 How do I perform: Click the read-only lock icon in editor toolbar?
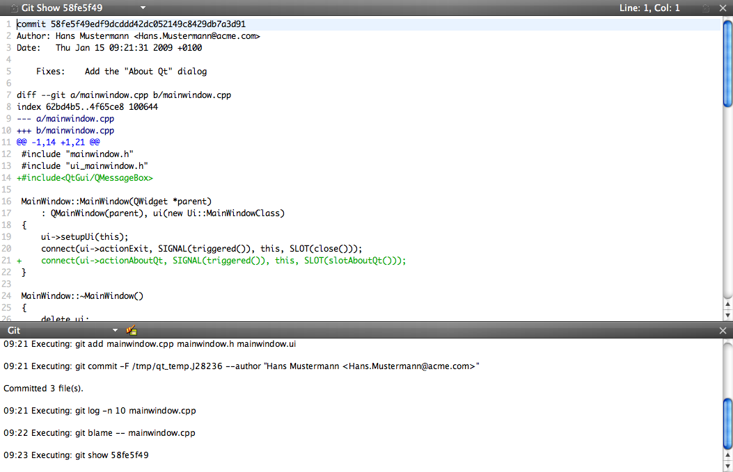[706, 8]
